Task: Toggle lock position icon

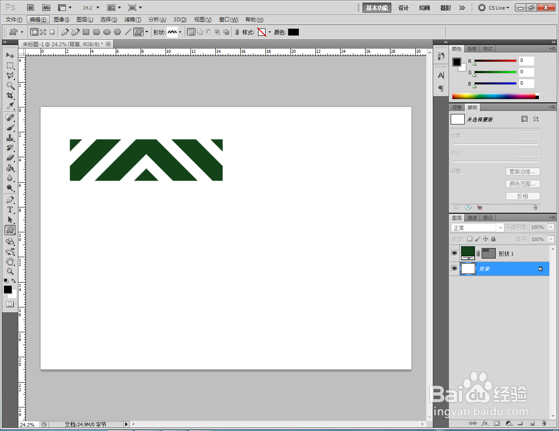Action: pos(485,239)
